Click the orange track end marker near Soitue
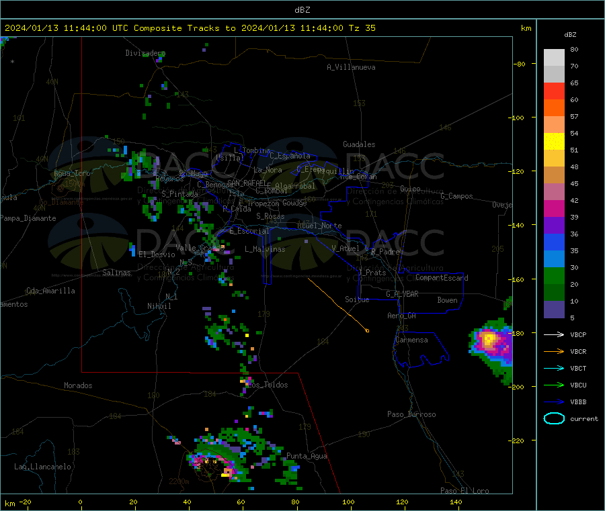605x511 pixels. tap(367, 330)
